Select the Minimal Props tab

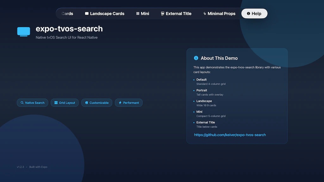pos(219,13)
